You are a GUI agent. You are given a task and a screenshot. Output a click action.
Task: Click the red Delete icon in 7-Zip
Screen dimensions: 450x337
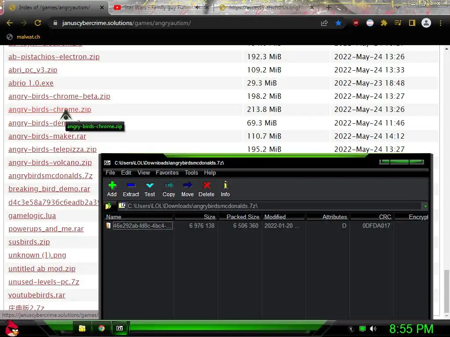point(207,189)
